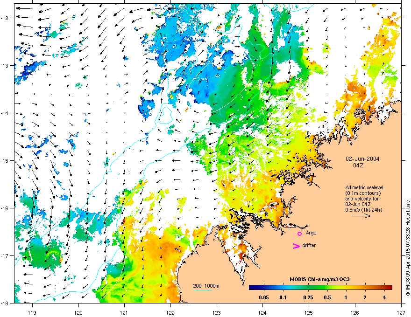Click the latitude label '-12'
The height and width of the screenshot is (317, 411).
tap(5, 18)
